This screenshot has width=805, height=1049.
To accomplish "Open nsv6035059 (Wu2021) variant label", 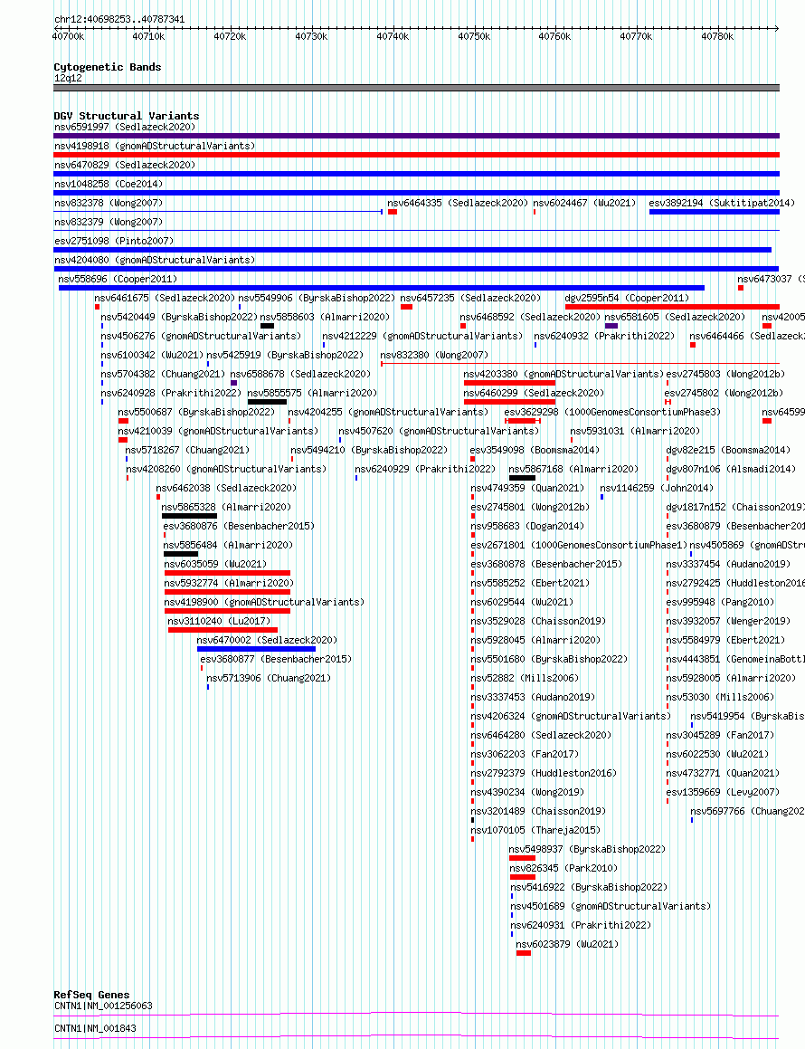I will (215, 564).
